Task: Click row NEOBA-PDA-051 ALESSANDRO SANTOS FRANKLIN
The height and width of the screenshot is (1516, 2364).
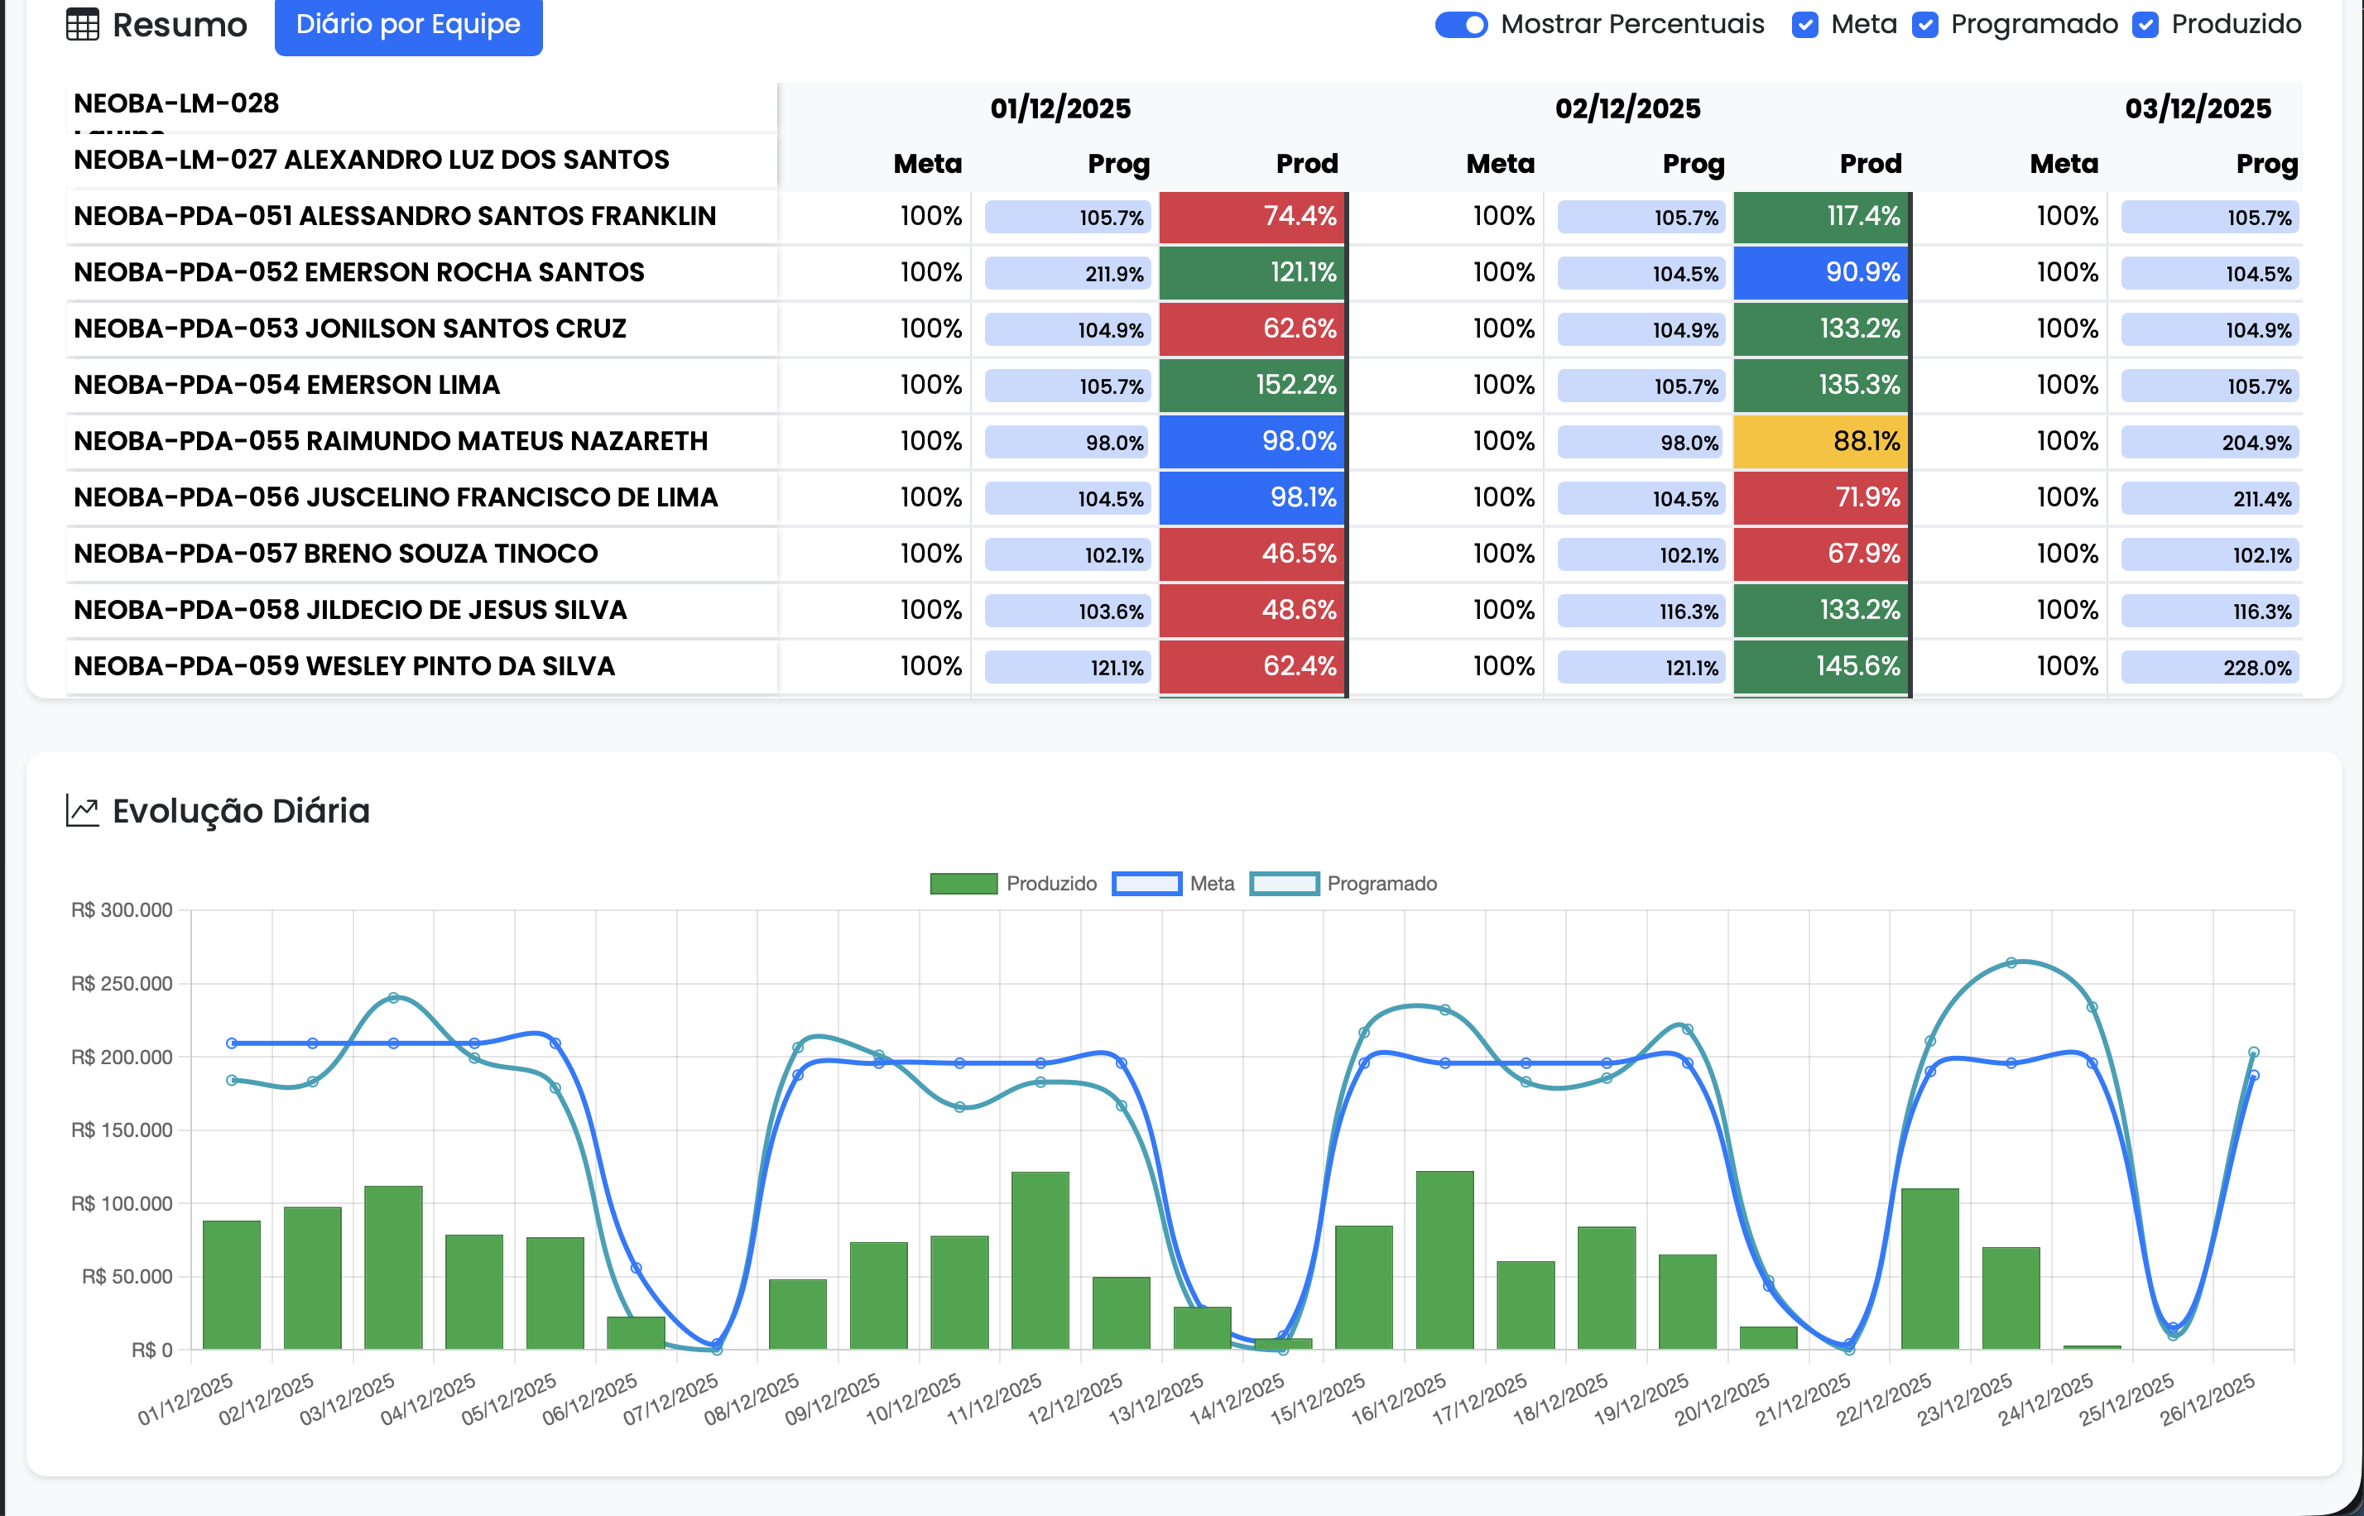Action: [x=395, y=217]
